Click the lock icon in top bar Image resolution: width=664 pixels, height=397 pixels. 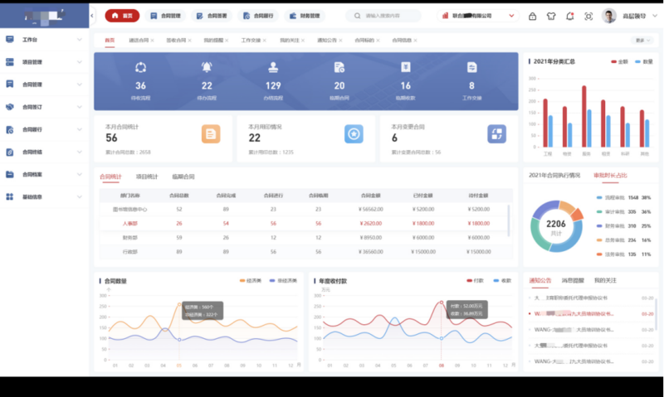click(x=532, y=16)
